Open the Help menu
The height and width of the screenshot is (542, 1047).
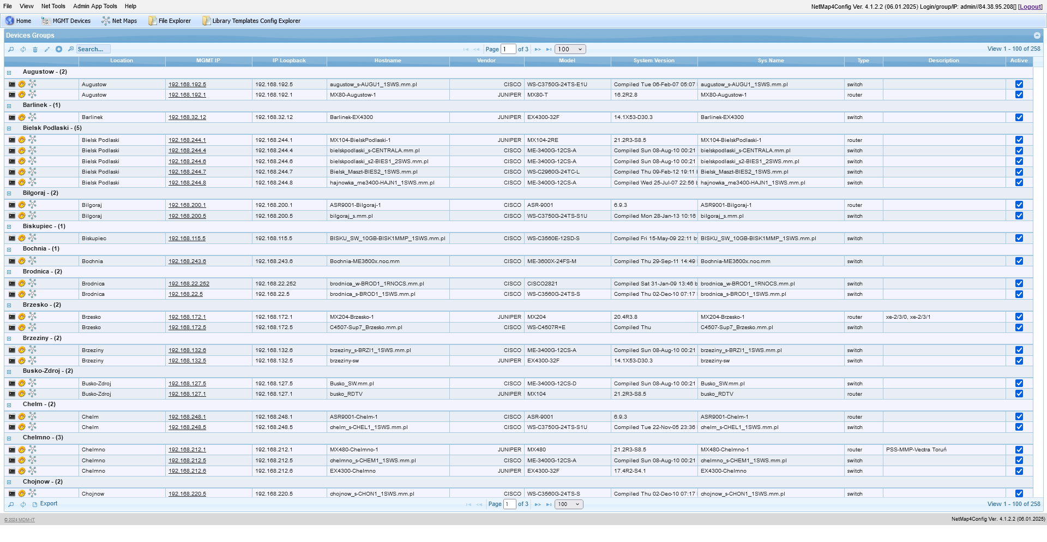pyautogui.click(x=130, y=7)
